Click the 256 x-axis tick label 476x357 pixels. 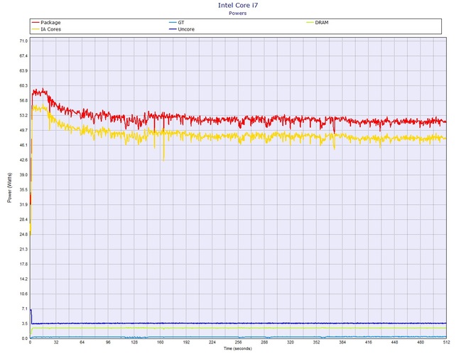(238, 342)
